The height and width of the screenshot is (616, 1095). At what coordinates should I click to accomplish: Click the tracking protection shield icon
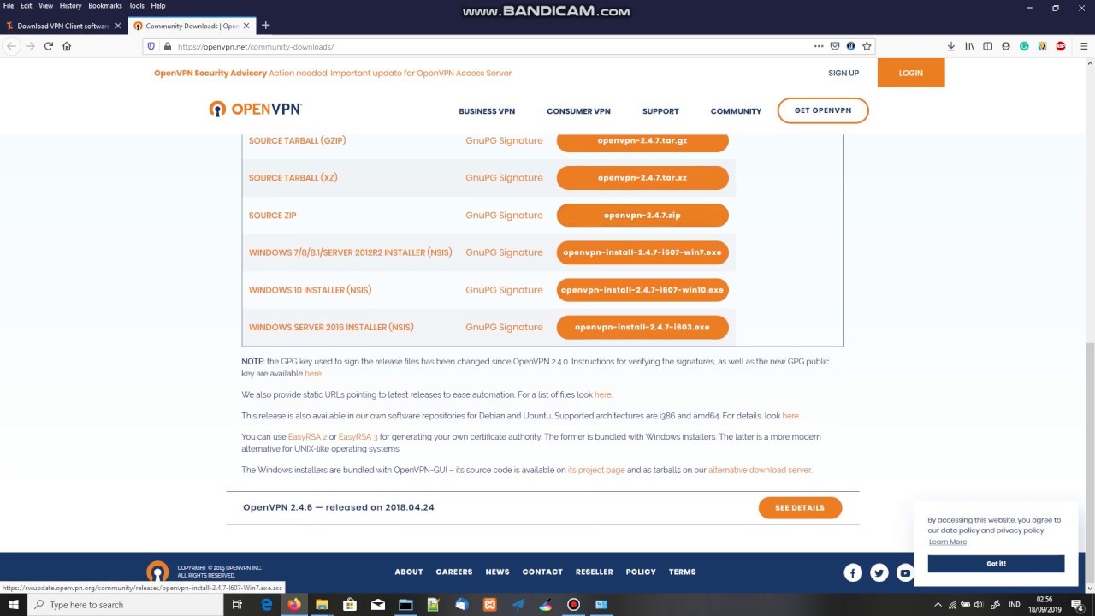pos(151,46)
